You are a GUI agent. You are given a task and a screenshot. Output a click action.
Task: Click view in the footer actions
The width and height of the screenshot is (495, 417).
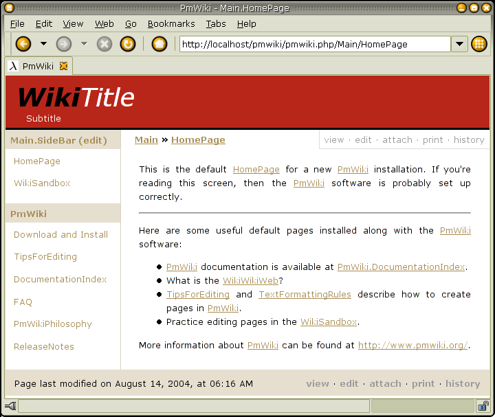(x=318, y=383)
